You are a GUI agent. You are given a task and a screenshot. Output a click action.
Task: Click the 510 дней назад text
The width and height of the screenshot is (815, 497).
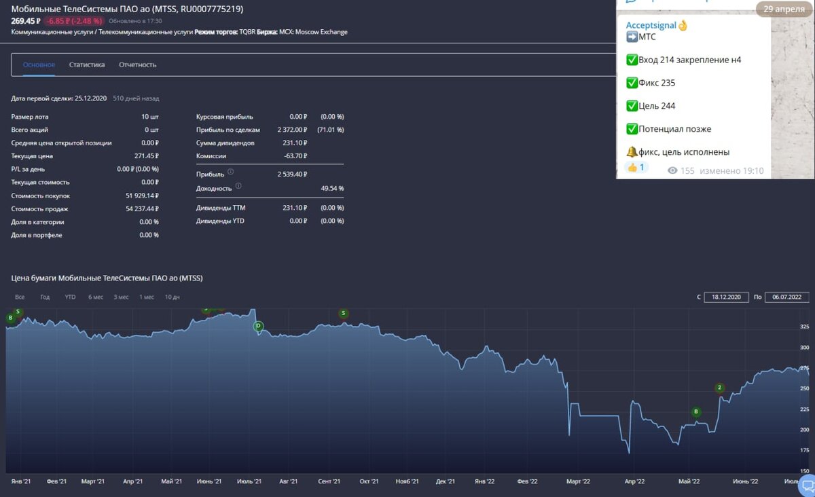(x=136, y=98)
